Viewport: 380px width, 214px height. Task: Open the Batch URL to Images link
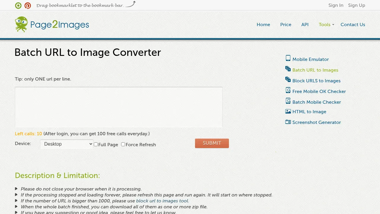coord(315,70)
